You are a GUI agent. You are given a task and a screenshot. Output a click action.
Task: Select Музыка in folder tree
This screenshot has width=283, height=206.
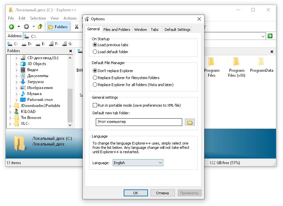[x=34, y=93]
